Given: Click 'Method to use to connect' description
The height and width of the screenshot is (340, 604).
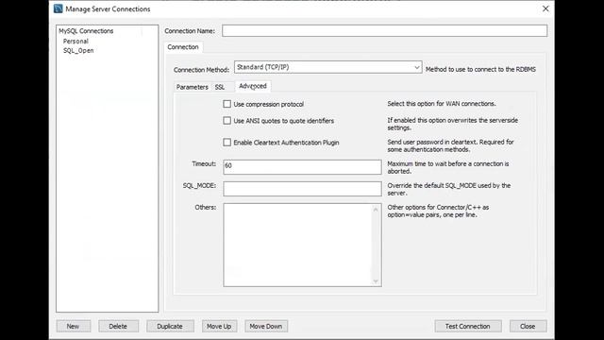Looking at the screenshot, I should [480, 69].
